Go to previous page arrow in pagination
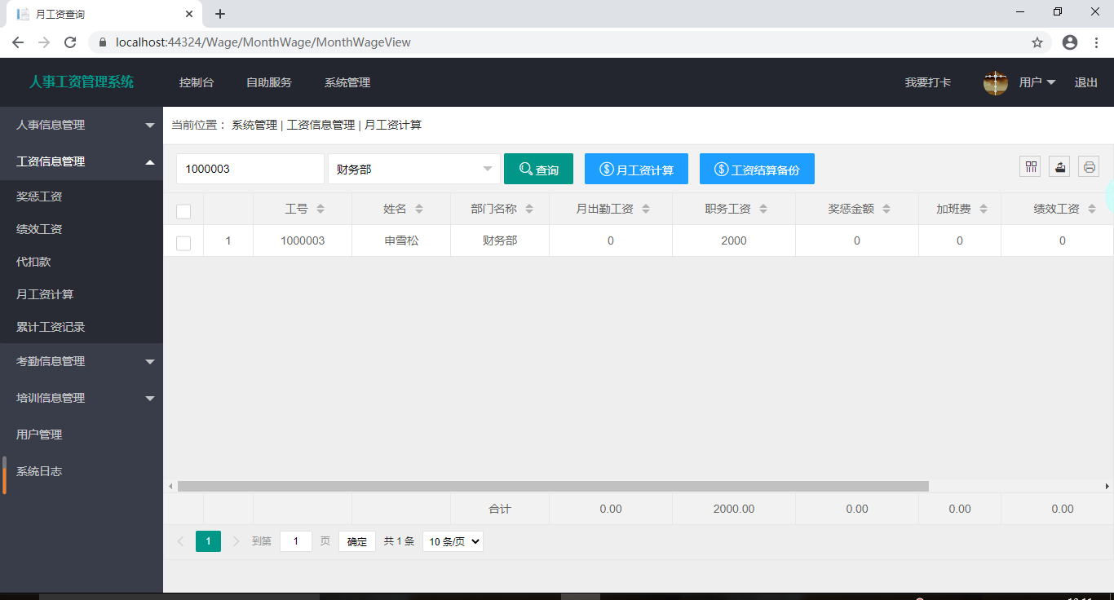1114x600 pixels. point(181,541)
